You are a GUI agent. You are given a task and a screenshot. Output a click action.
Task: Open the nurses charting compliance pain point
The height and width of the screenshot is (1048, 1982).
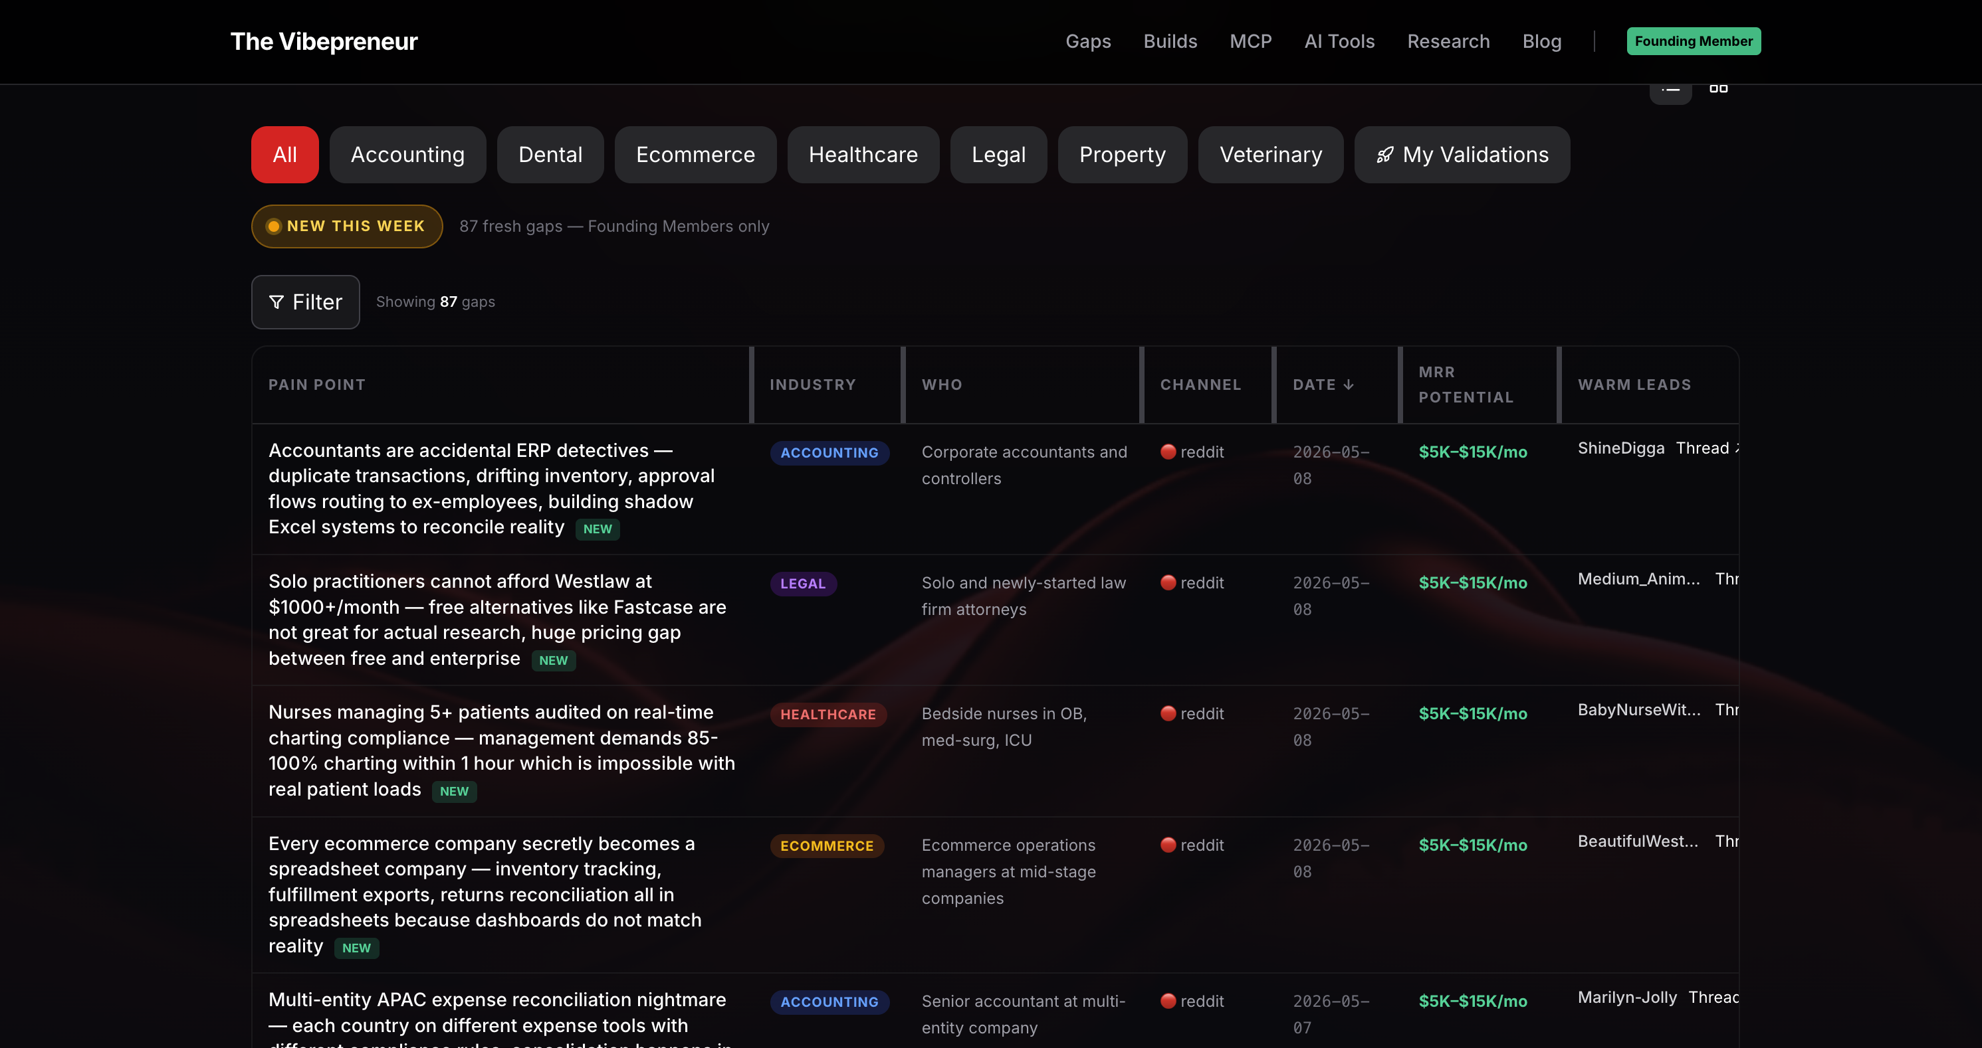pyautogui.click(x=502, y=750)
